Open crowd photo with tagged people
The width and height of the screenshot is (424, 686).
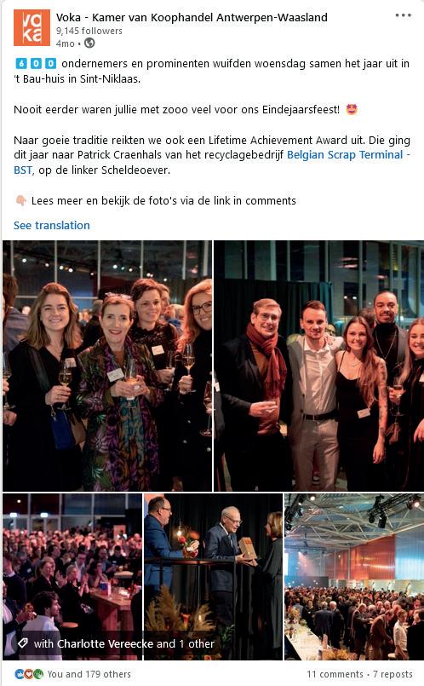point(72,577)
